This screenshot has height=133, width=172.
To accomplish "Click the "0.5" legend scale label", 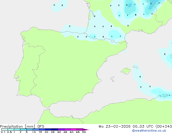I will point(9,132).
